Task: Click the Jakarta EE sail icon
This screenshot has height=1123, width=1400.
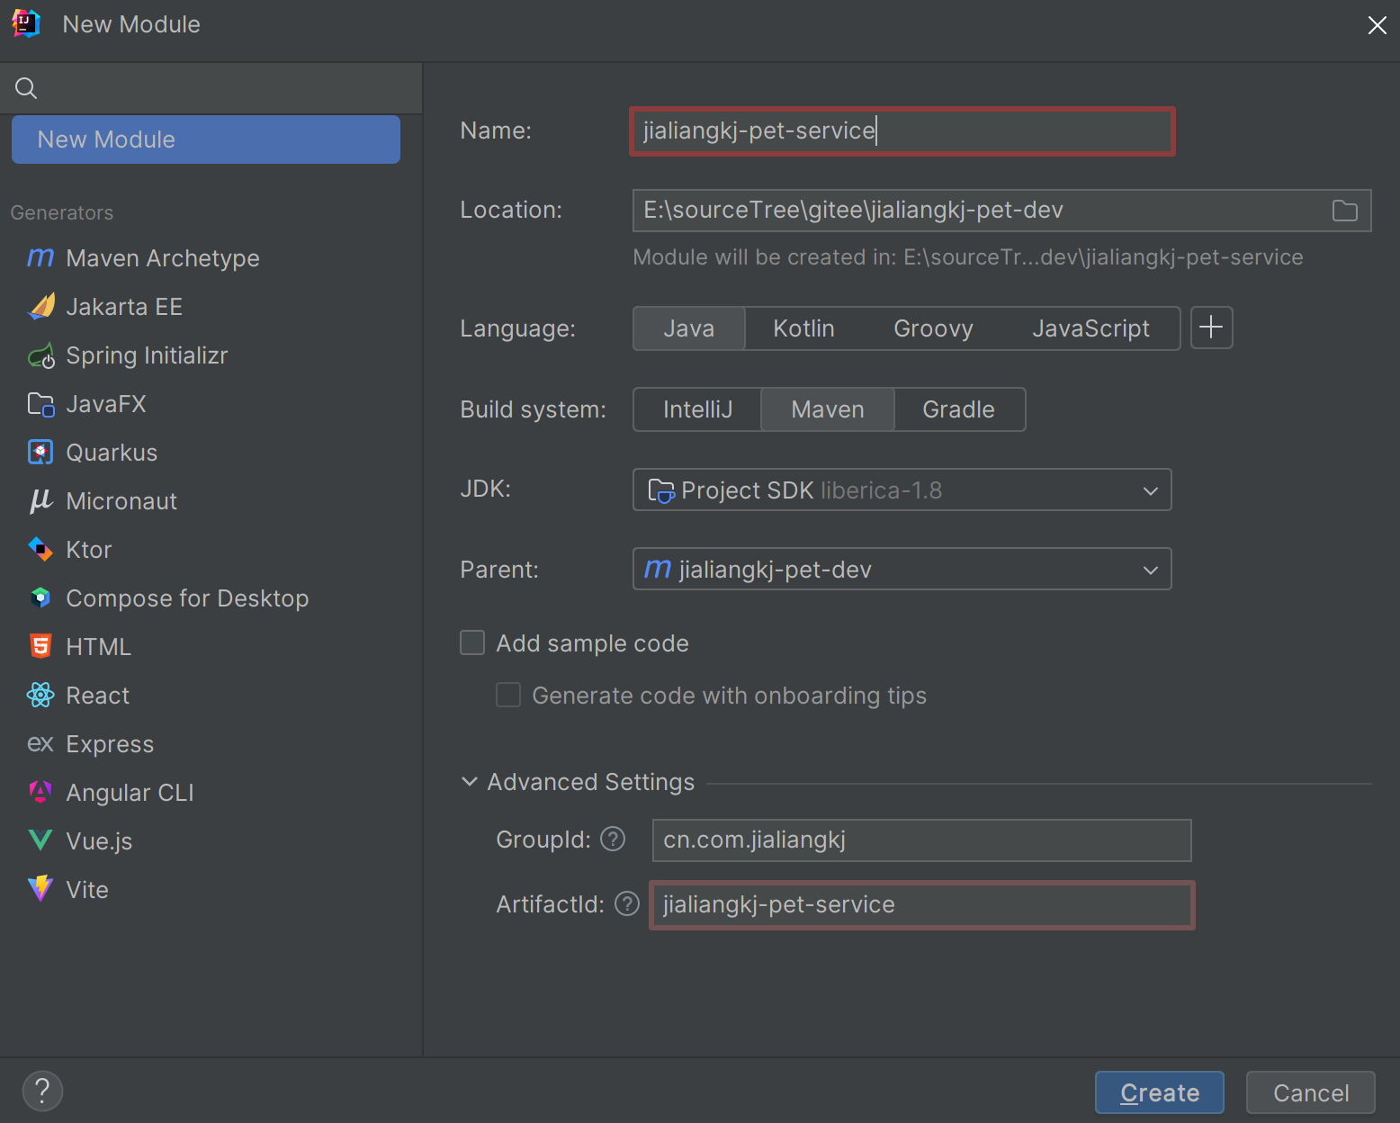Action: [x=41, y=307]
